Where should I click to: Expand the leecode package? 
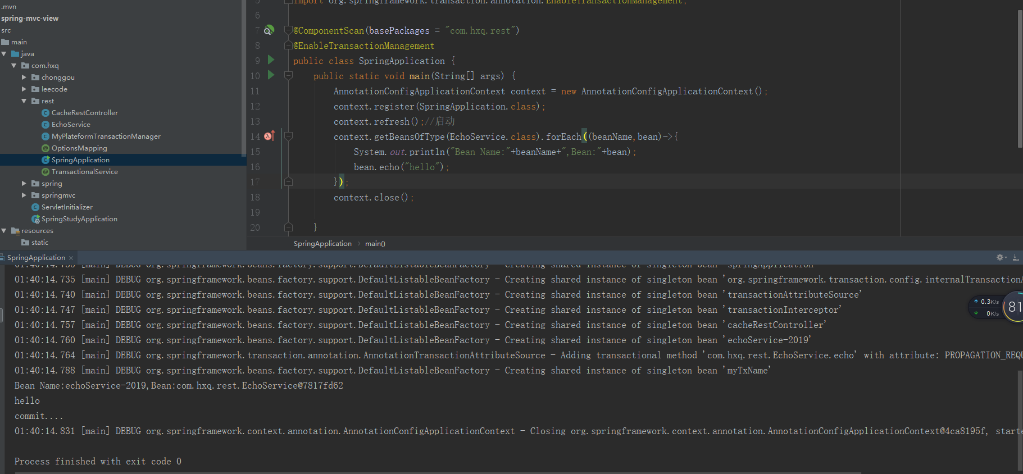[24, 89]
